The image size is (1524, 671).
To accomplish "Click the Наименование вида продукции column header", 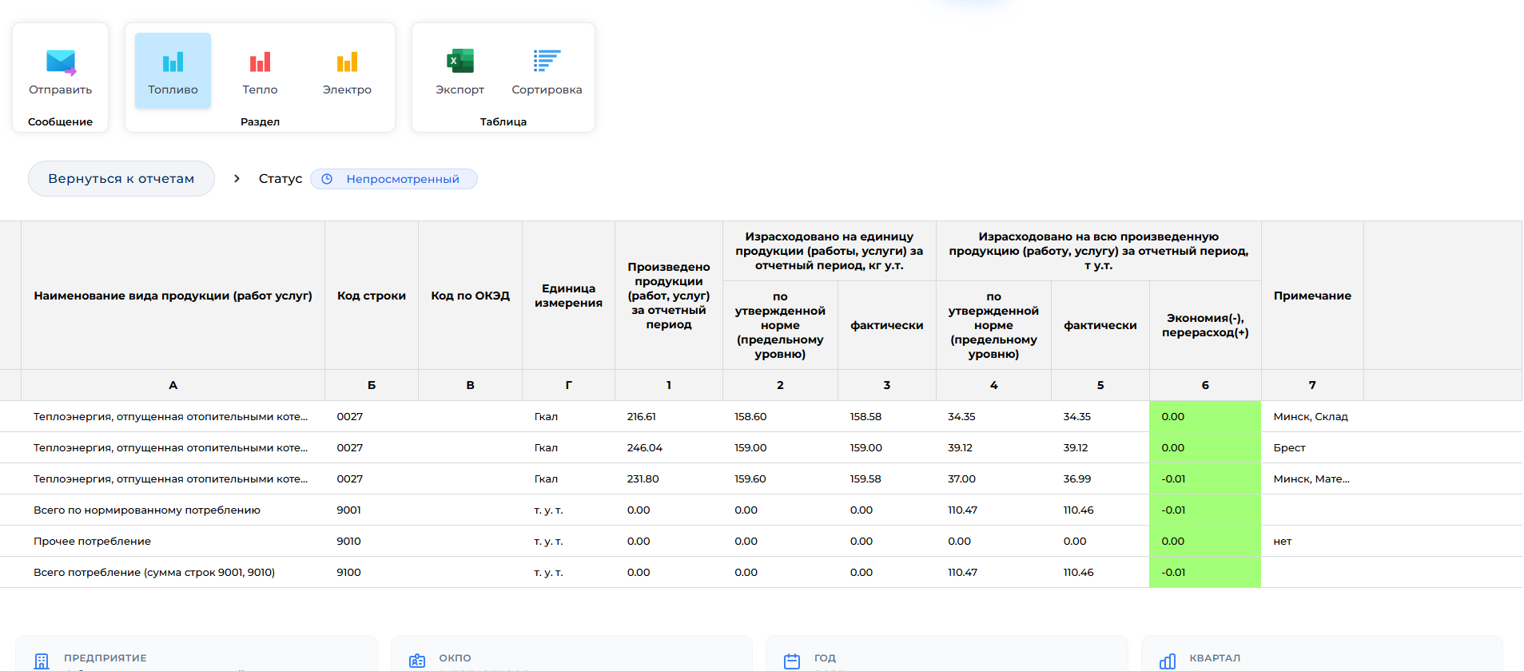I will (173, 296).
